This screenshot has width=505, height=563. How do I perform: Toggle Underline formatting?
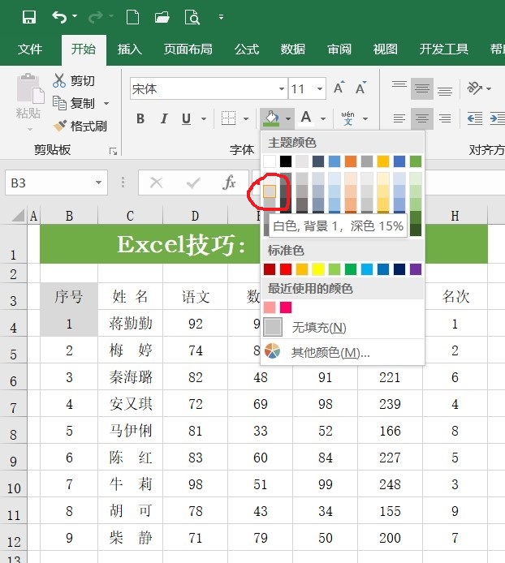point(186,118)
